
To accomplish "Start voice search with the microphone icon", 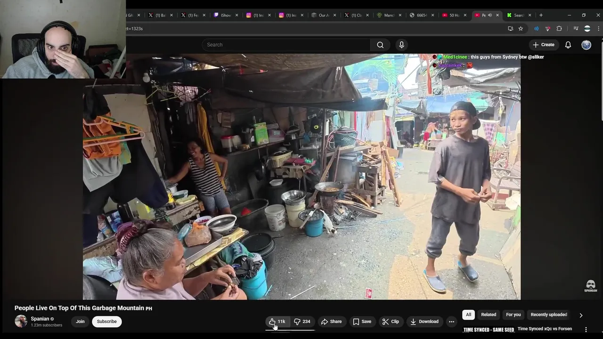I will point(401,45).
